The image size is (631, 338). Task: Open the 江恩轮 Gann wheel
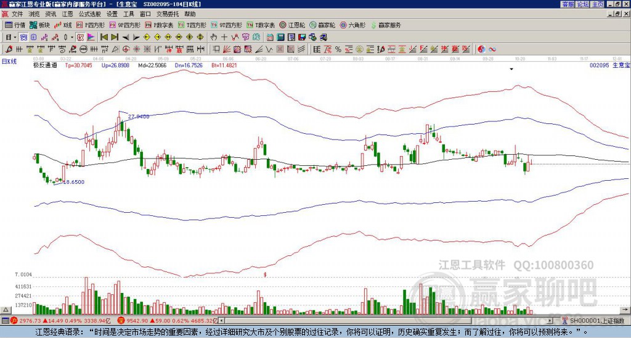click(x=293, y=25)
